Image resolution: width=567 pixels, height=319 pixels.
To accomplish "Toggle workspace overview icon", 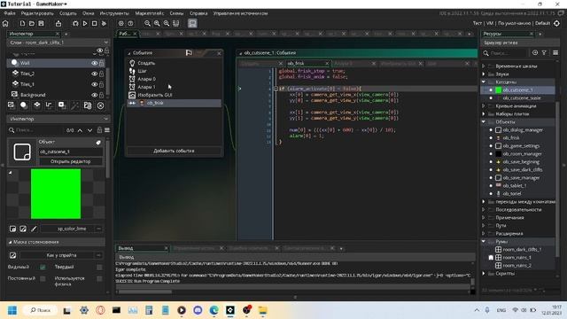I will 175,24.
